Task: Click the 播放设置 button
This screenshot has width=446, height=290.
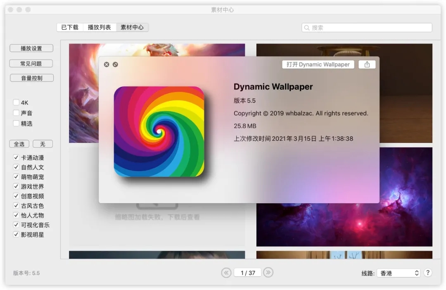Action: click(x=31, y=48)
